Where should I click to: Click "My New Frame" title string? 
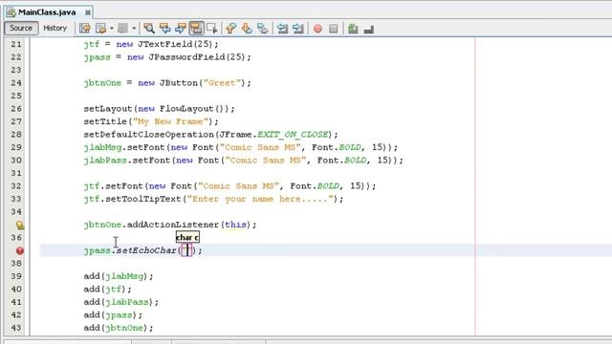pyautogui.click(x=170, y=121)
